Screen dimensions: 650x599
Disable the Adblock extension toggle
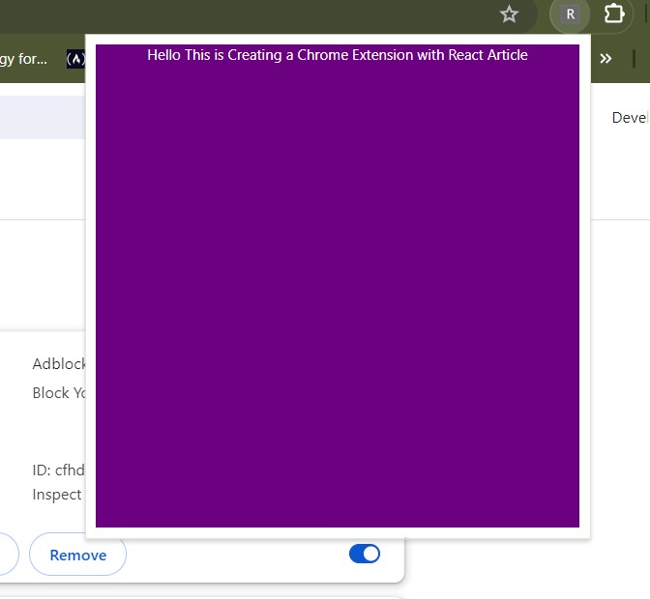pyautogui.click(x=365, y=554)
